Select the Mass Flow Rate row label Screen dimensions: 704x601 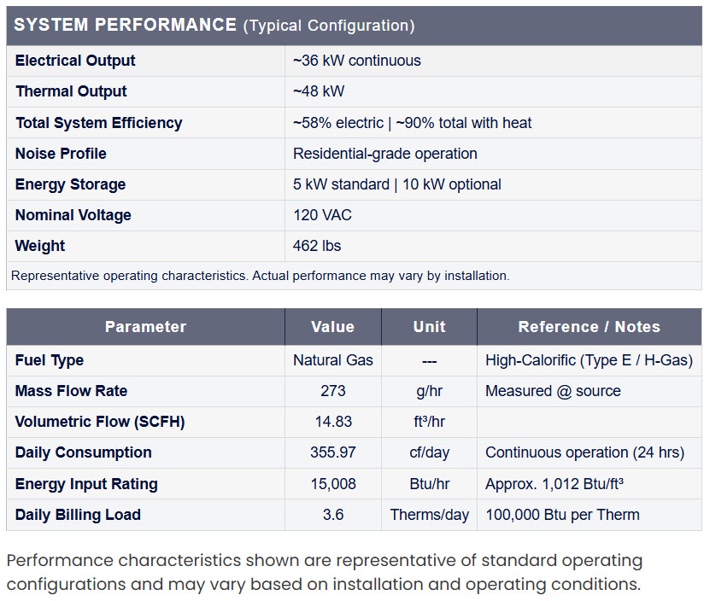pyautogui.click(x=71, y=391)
